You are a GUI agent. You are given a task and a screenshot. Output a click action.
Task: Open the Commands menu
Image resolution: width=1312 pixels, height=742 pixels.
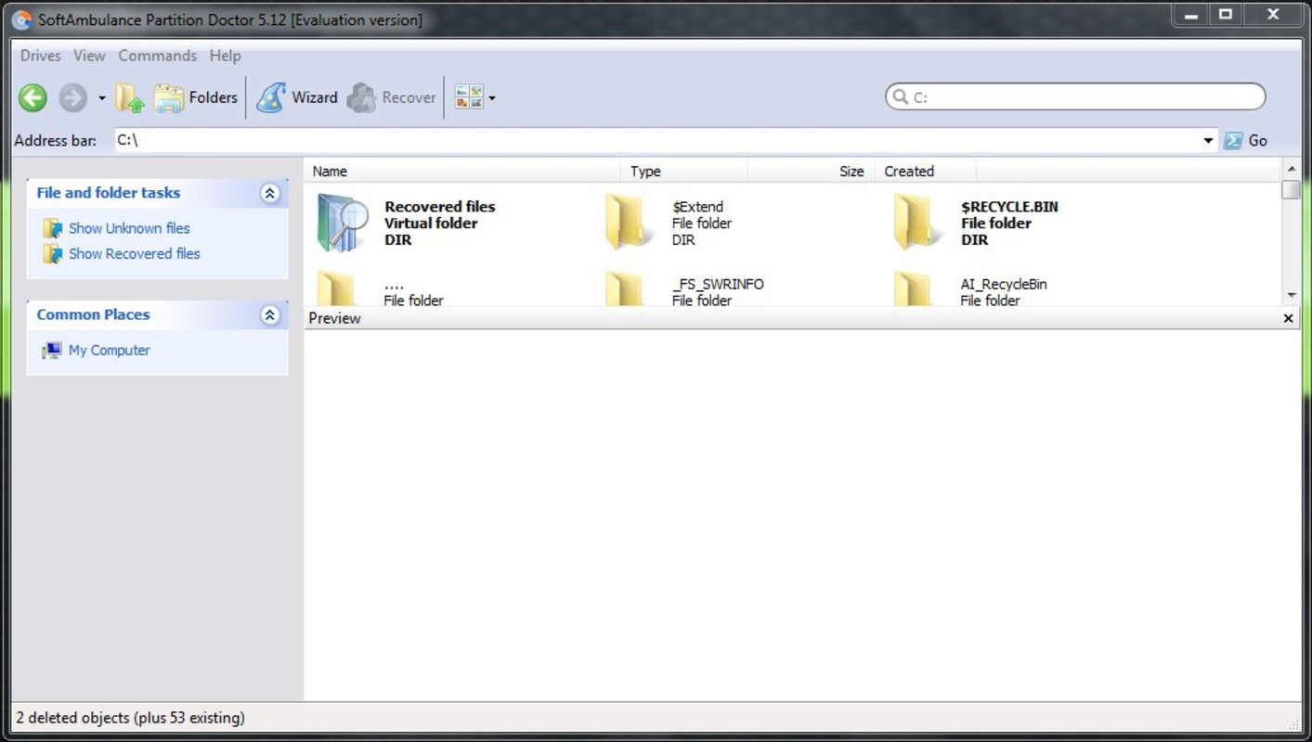157,56
